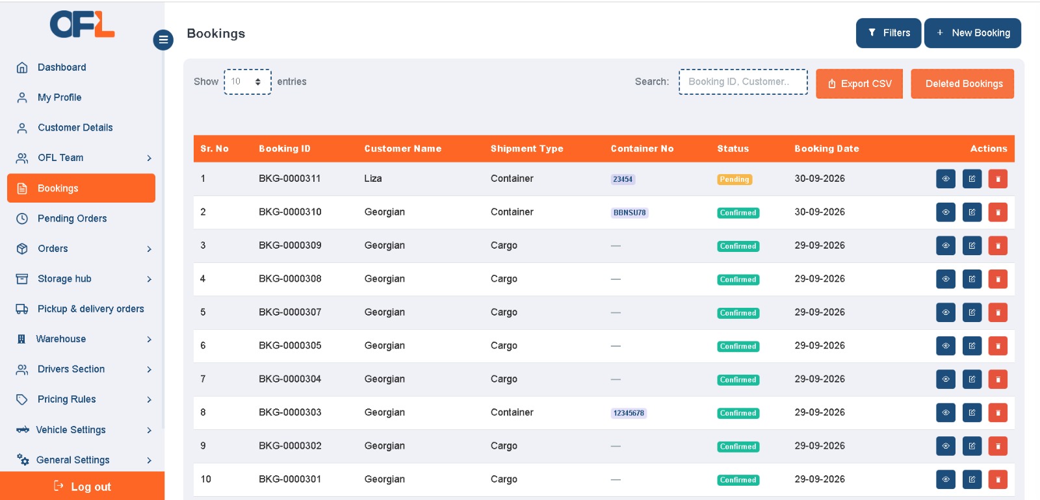Log out of the application
The width and height of the screenshot is (1040, 500).
[x=82, y=486]
